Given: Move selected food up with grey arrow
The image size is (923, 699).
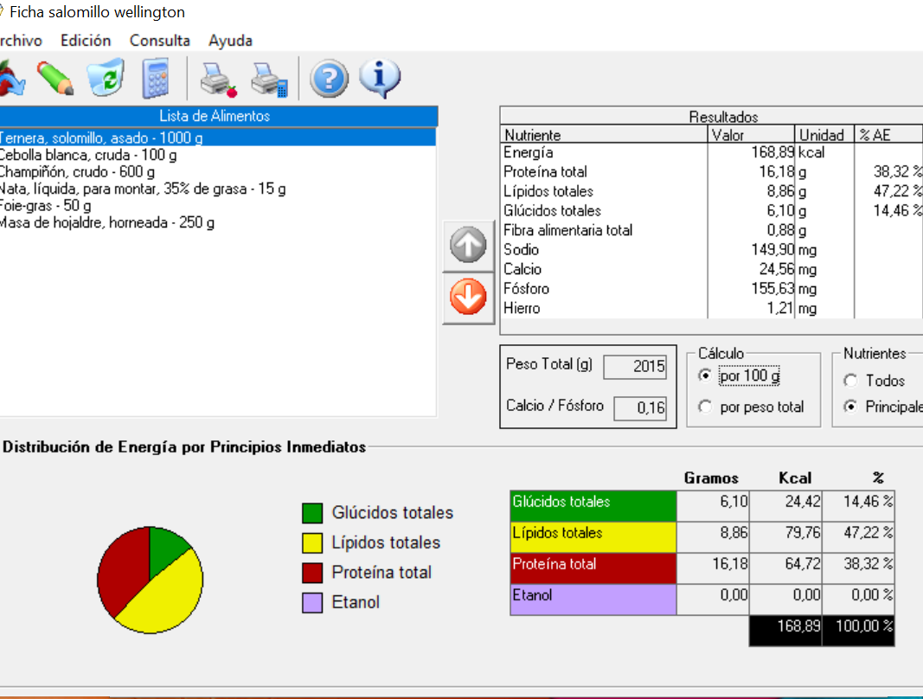Looking at the screenshot, I should coord(468,247).
